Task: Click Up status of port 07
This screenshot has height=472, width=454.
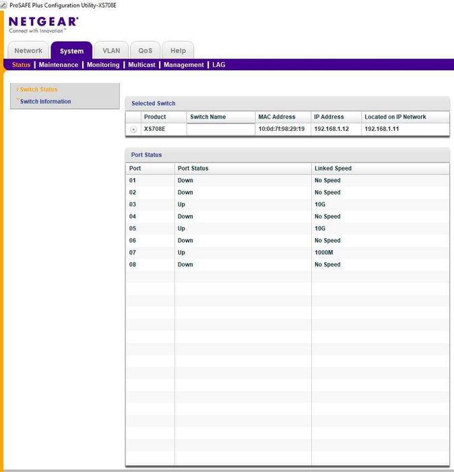Action: coord(181,253)
